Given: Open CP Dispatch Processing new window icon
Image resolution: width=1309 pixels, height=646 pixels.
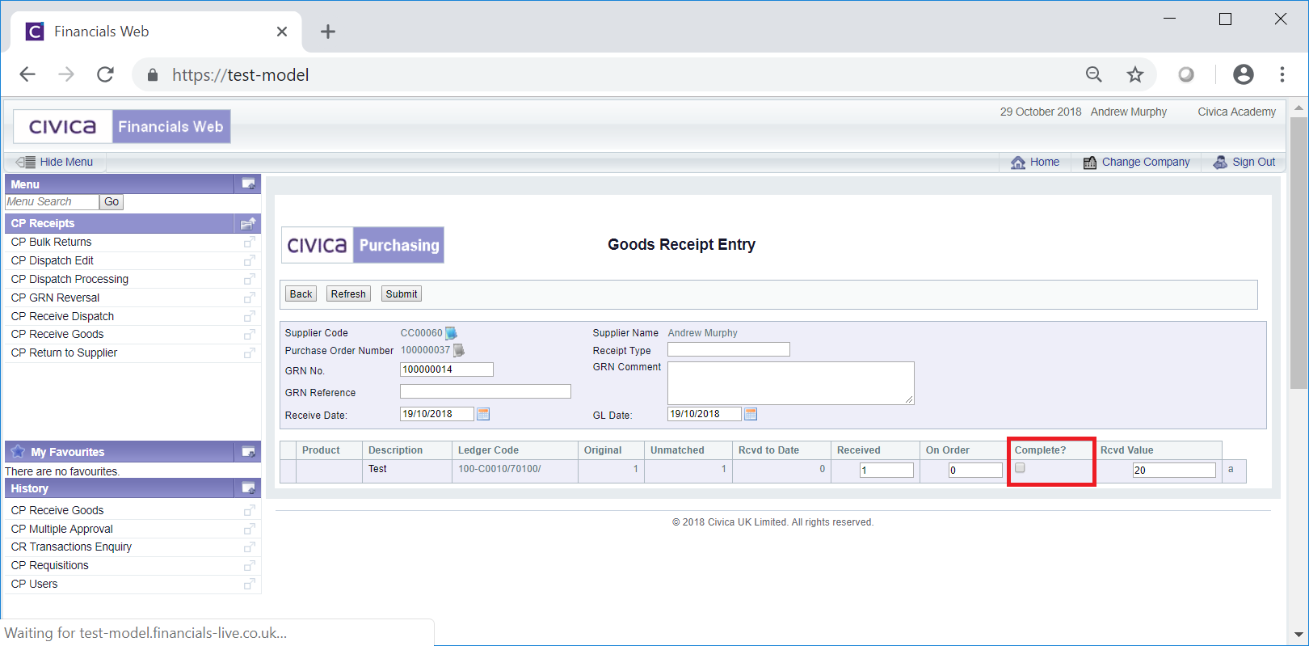Looking at the screenshot, I should pos(250,279).
